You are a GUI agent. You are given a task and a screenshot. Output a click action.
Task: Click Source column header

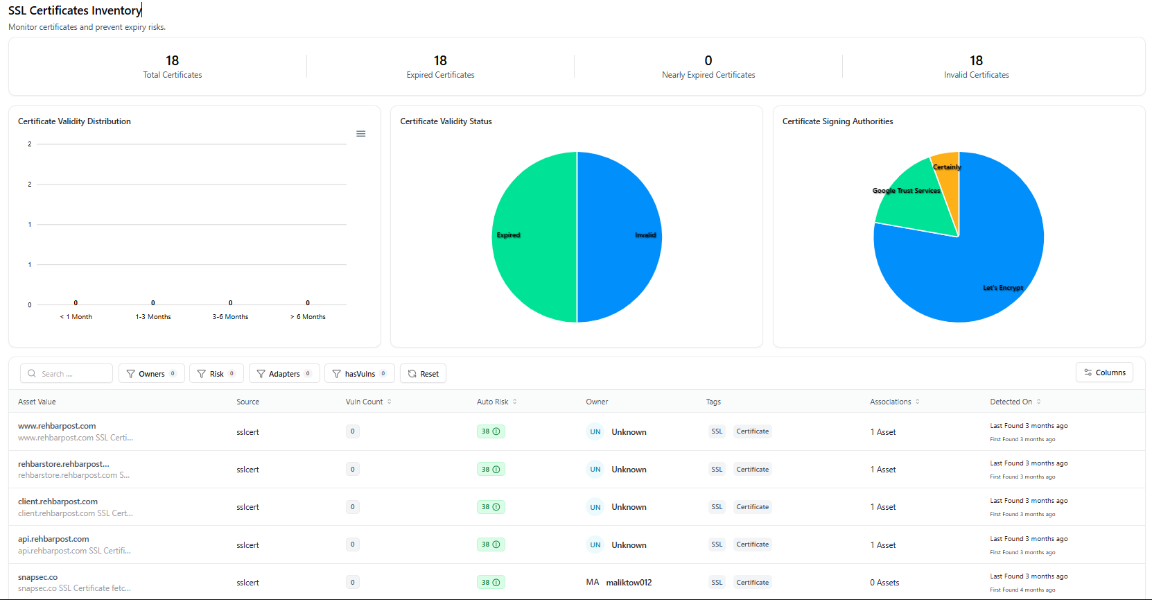click(247, 402)
